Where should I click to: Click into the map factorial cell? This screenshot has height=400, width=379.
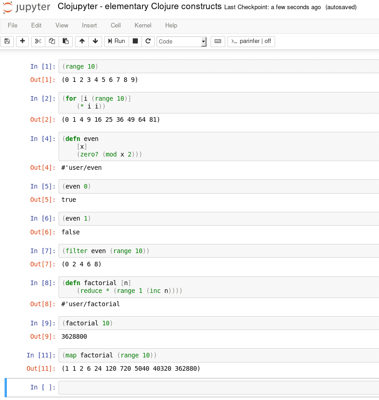[219, 355]
